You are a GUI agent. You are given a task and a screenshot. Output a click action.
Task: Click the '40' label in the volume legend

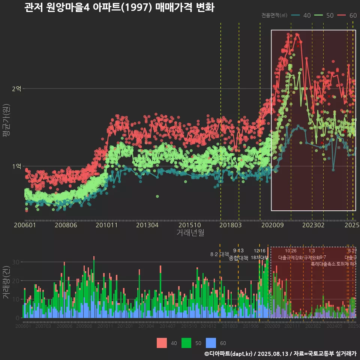click(x=174, y=343)
